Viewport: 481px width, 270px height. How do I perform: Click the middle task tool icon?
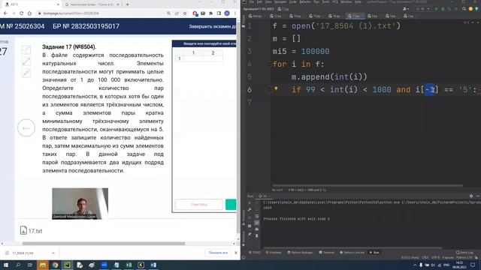coord(26,61)
